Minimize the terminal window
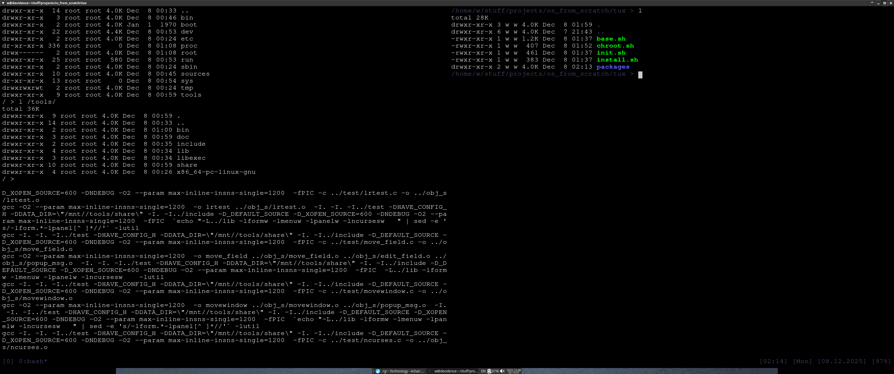The image size is (894, 374). (878, 3)
